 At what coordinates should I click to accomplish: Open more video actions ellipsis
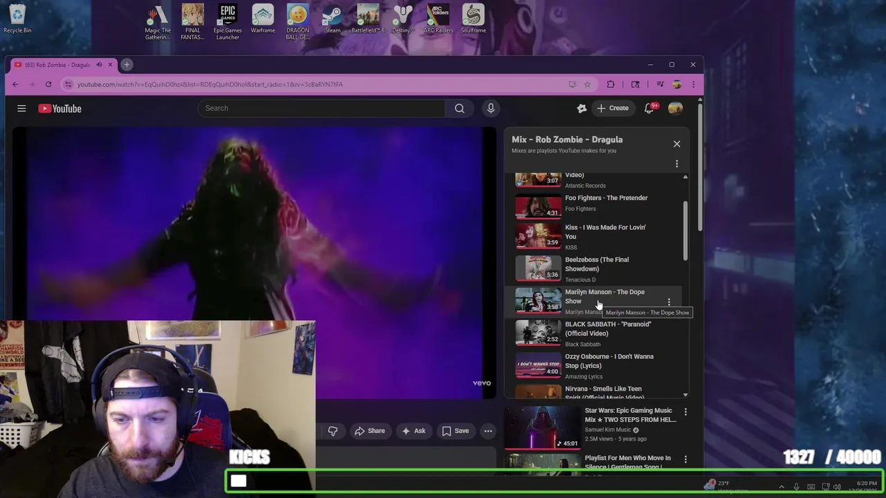[x=488, y=431]
